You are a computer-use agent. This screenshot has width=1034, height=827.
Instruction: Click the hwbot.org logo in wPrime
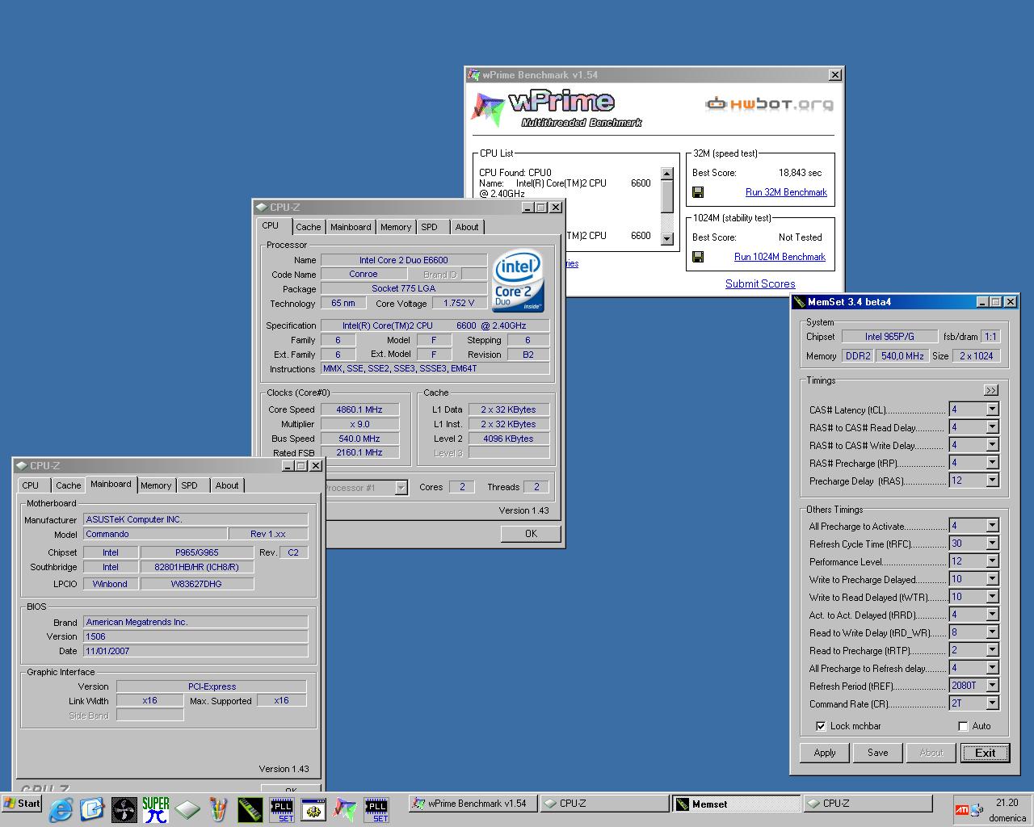769,103
